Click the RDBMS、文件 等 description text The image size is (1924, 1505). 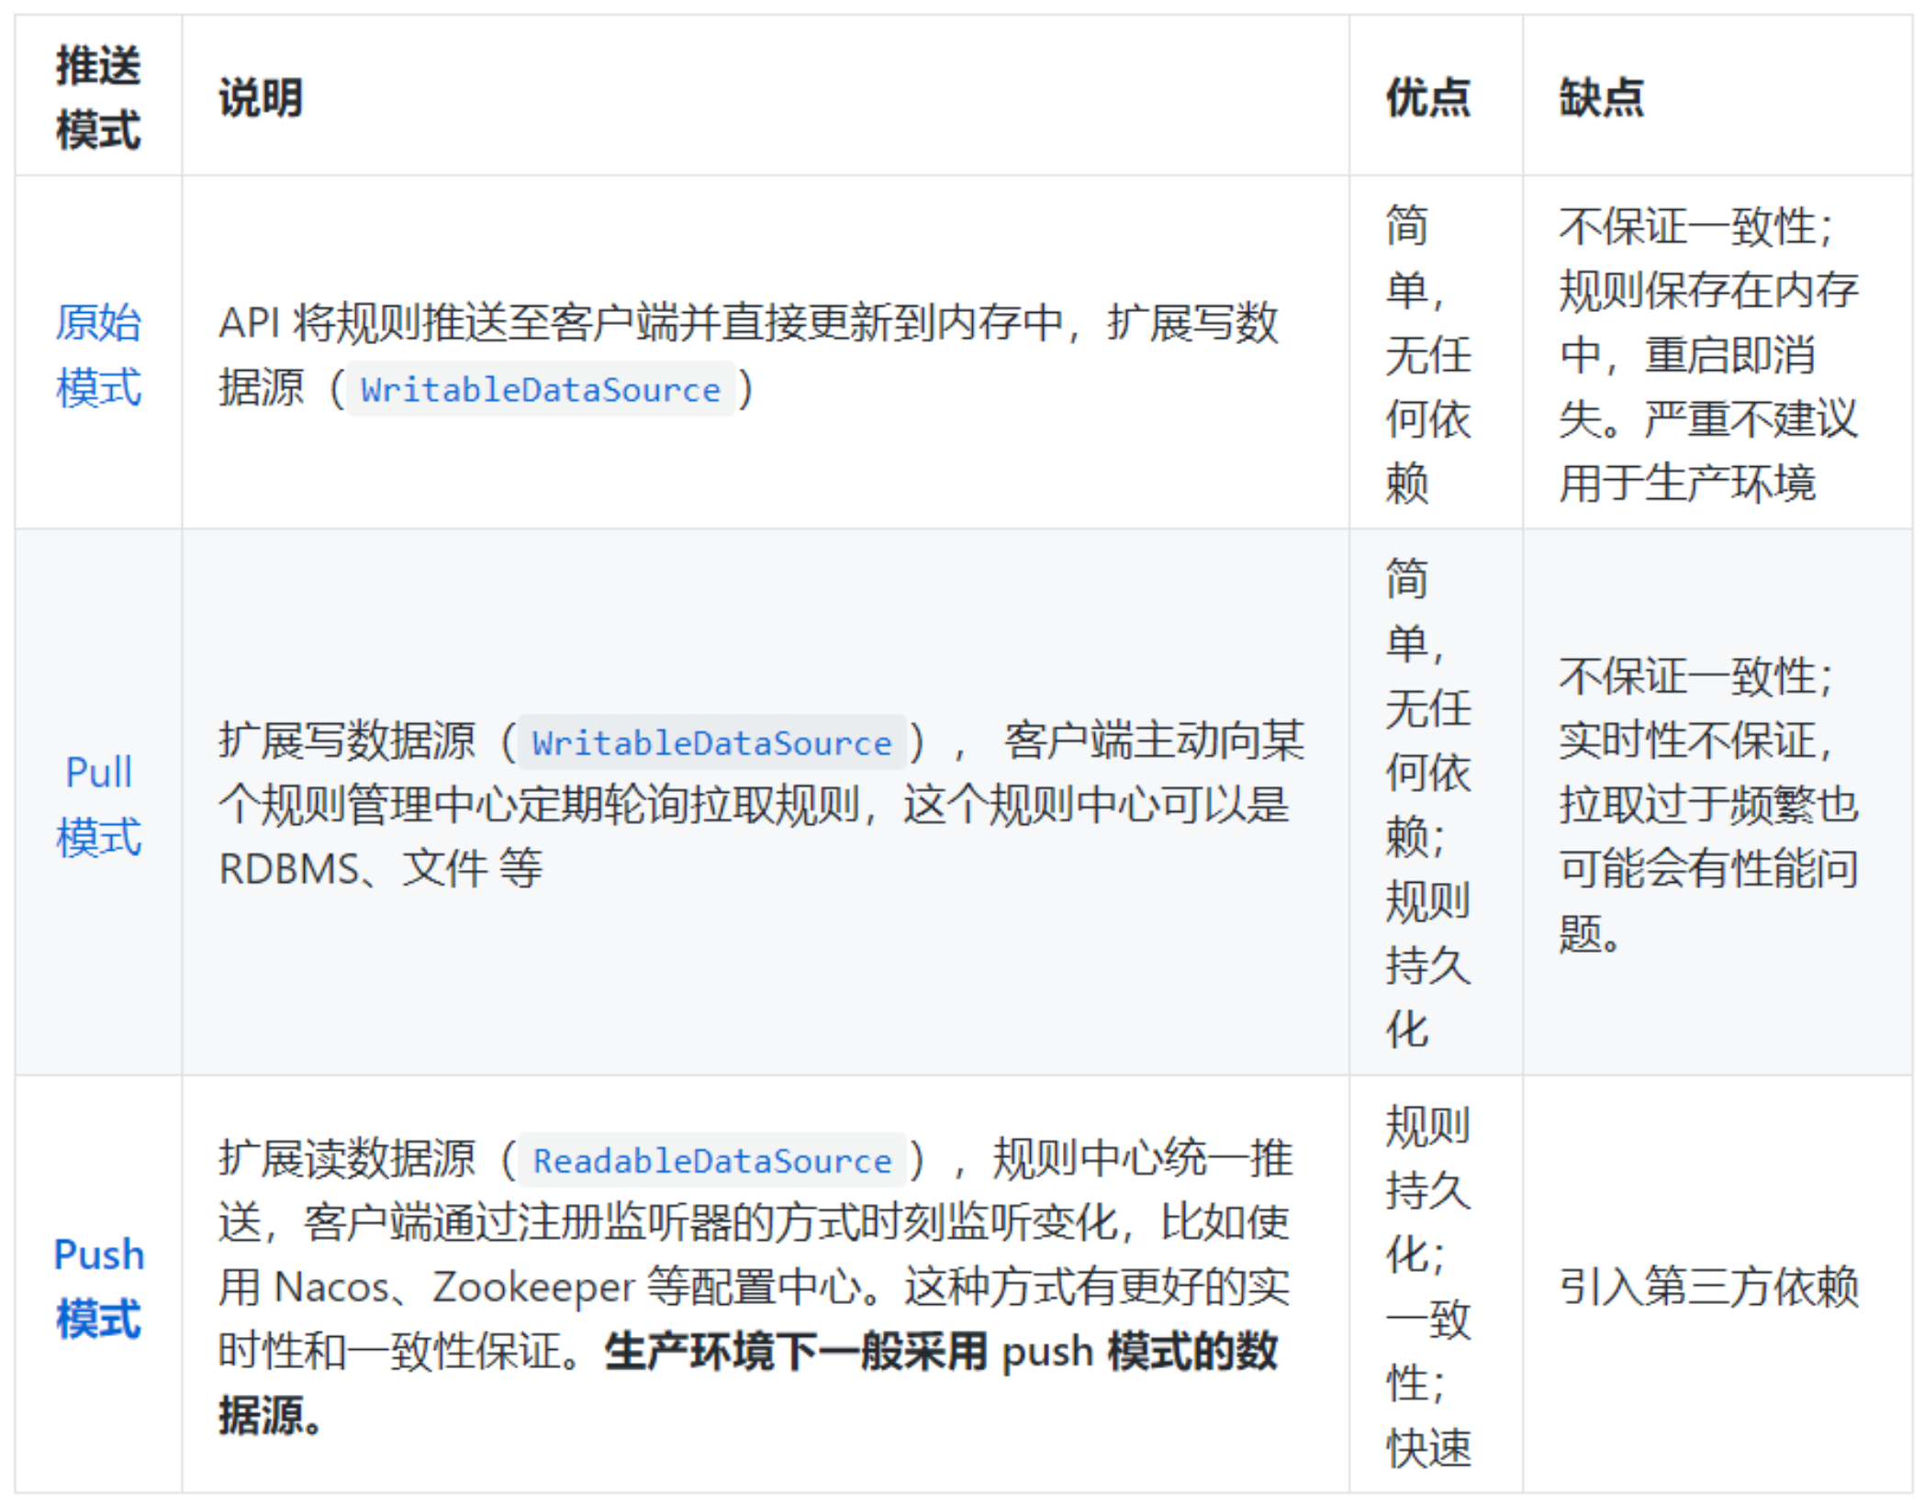380,868
